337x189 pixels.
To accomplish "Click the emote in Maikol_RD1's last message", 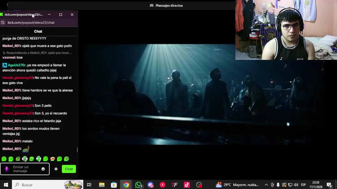I will [x=26, y=149].
